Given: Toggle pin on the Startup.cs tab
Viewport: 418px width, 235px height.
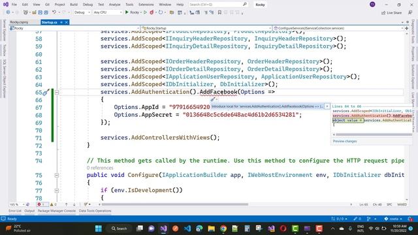Looking at the screenshot, I should click(61, 22).
